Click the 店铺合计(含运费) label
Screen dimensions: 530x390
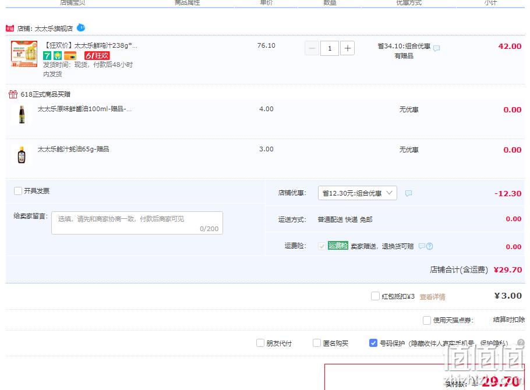[459, 270]
